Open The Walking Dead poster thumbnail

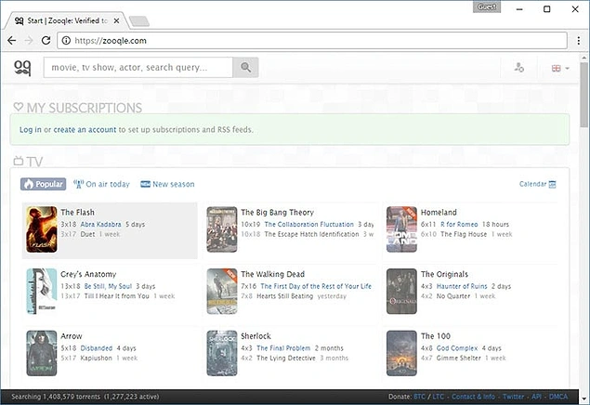(222, 291)
